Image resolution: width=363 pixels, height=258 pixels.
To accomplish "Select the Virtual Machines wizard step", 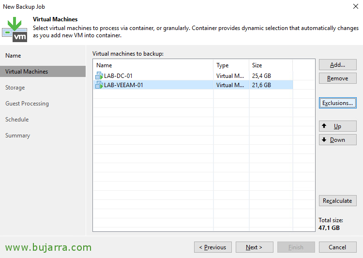I will point(43,71).
